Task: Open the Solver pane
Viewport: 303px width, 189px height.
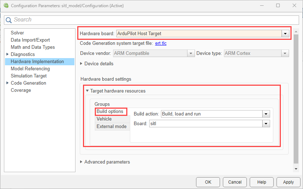Action: coord(18,33)
